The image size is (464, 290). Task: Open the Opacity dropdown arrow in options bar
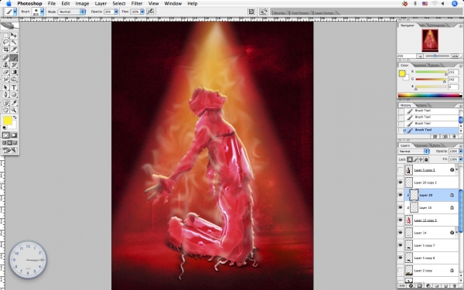click(x=116, y=12)
